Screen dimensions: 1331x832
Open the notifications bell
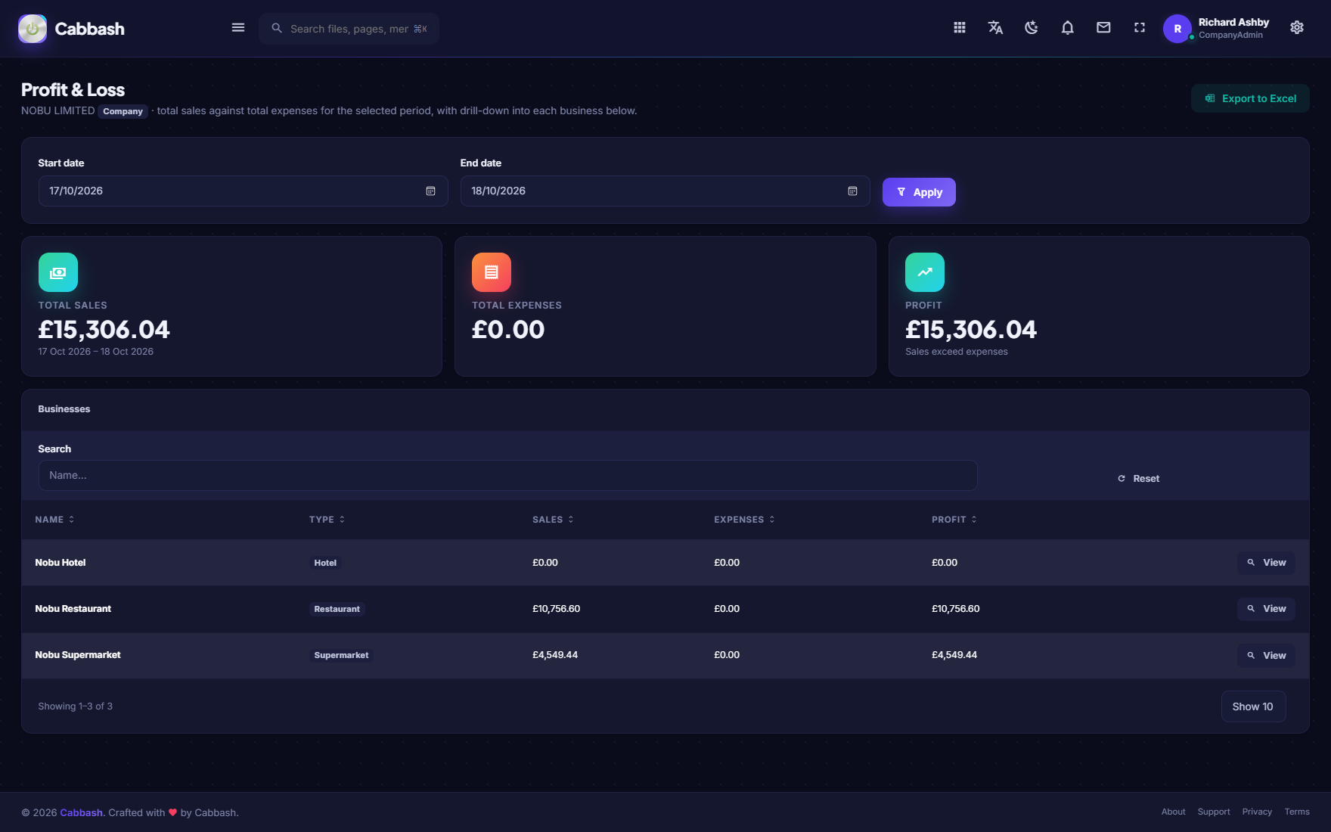pyautogui.click(x=1067, y=28)
